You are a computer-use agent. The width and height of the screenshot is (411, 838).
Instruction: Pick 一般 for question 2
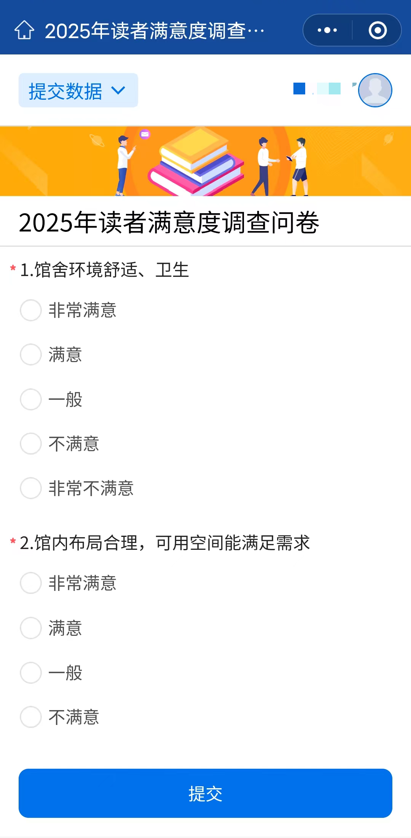(x=31, y=673)
